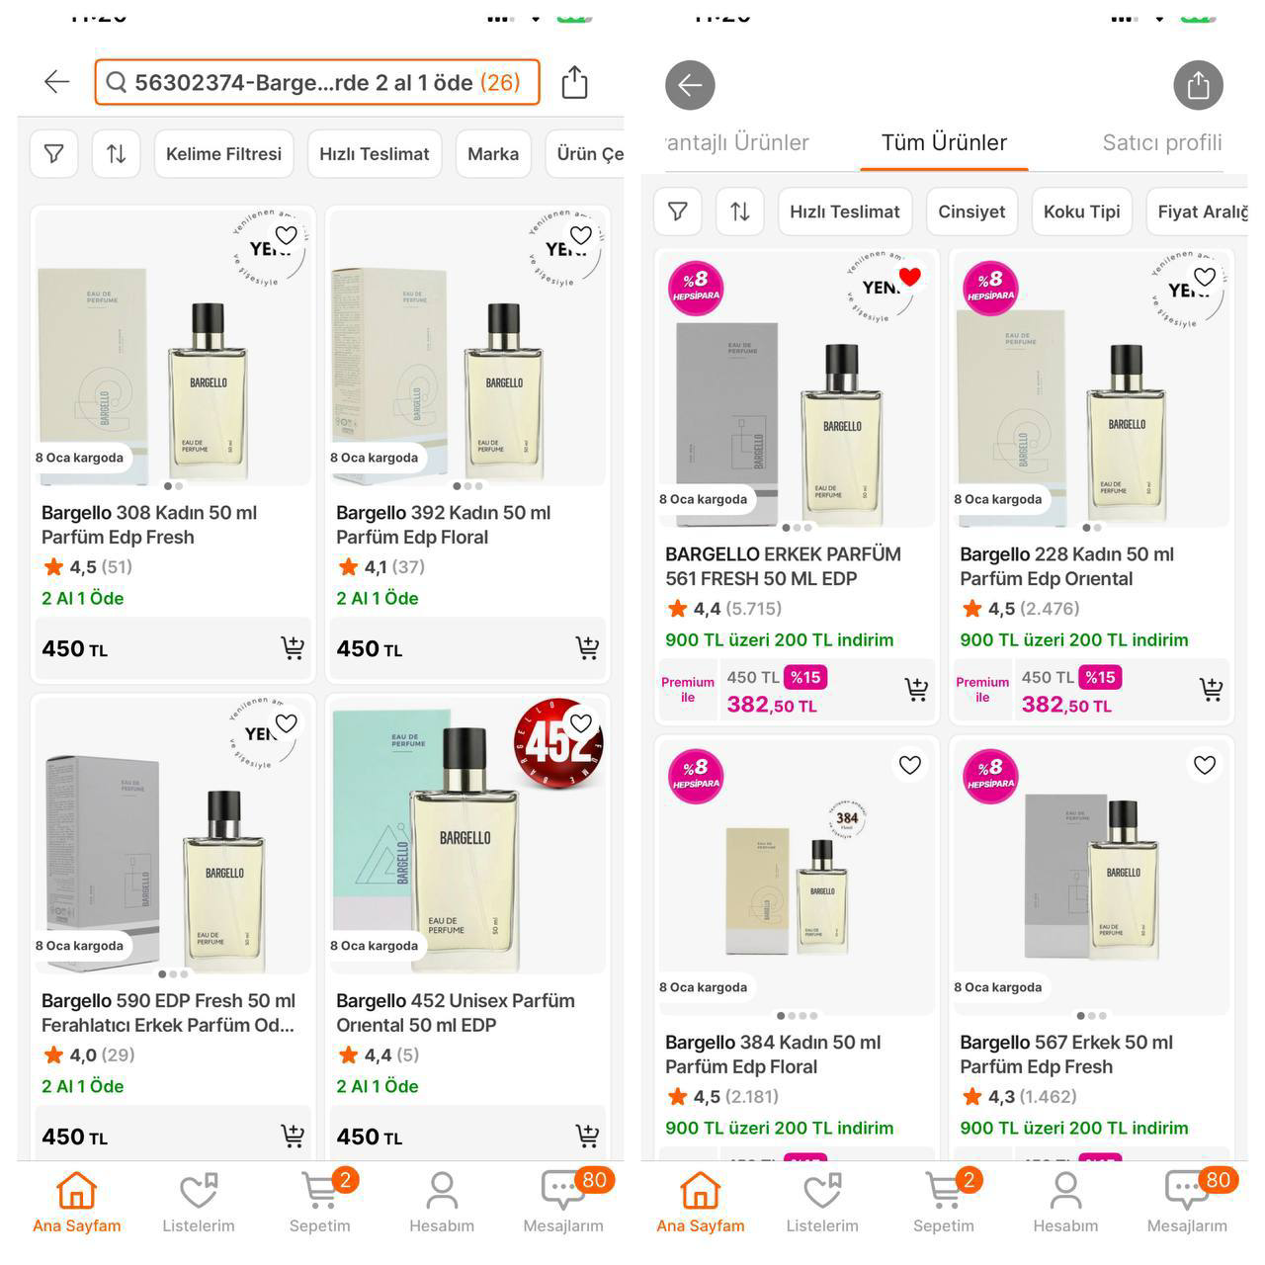
Task: Open sort arrows in right screen
Action: pos(739,211)
